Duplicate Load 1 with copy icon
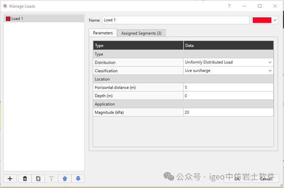284x188 pixels. click(x=38, y=179)
